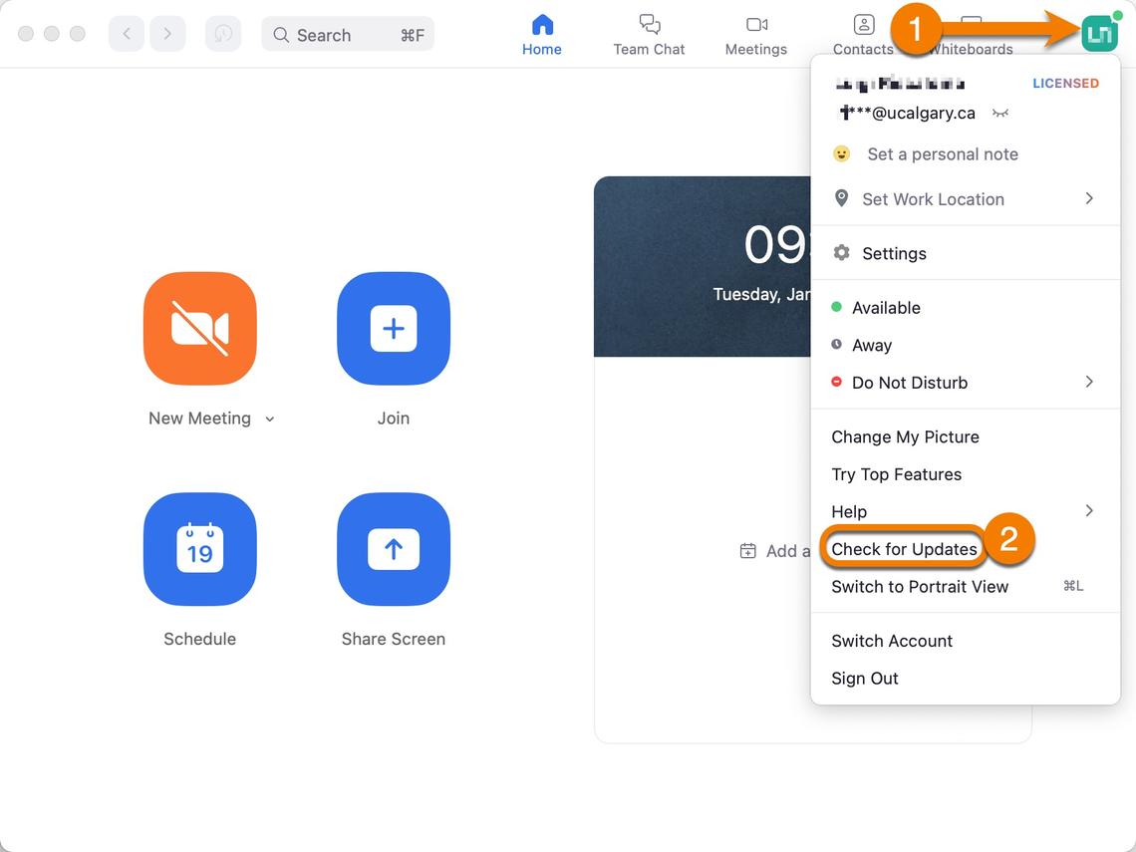Click the LICENSED label in profile menu
This screenshot has height=852, width=1136.
(1065, 84)
